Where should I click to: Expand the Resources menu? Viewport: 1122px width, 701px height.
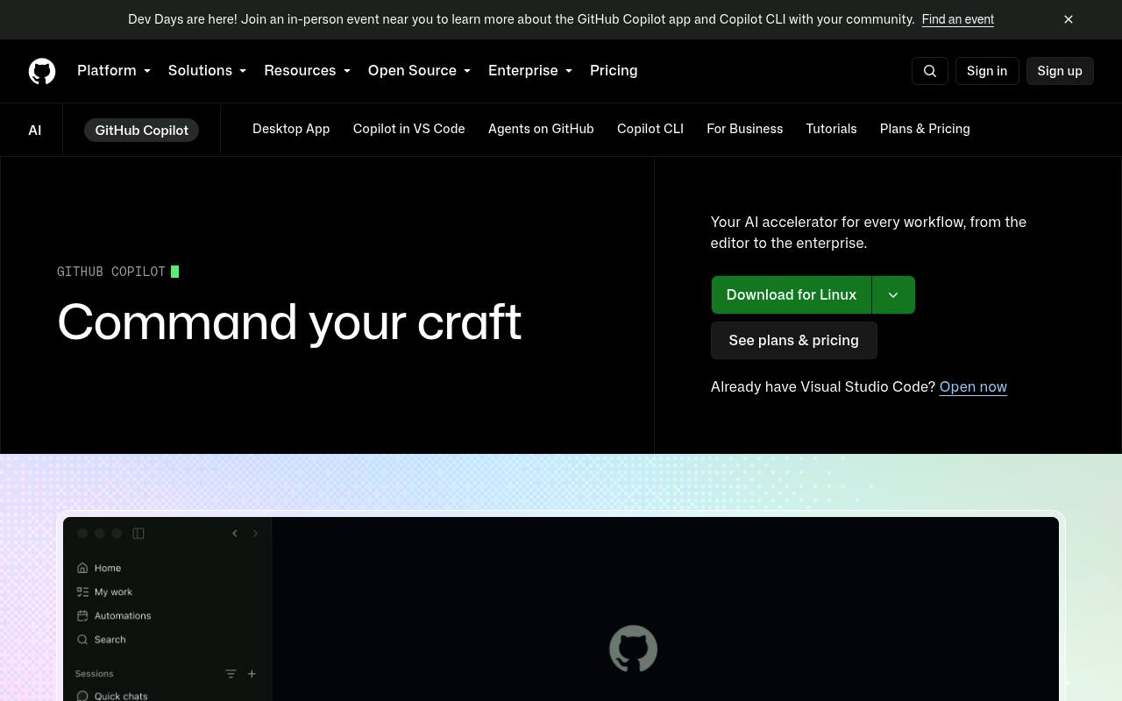(x=308, y=71)
